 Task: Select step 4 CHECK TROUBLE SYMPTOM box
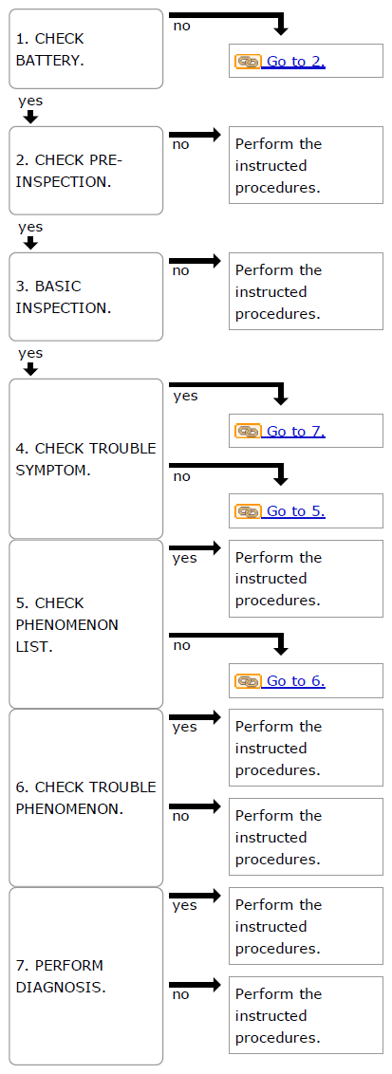click(86, 459)
